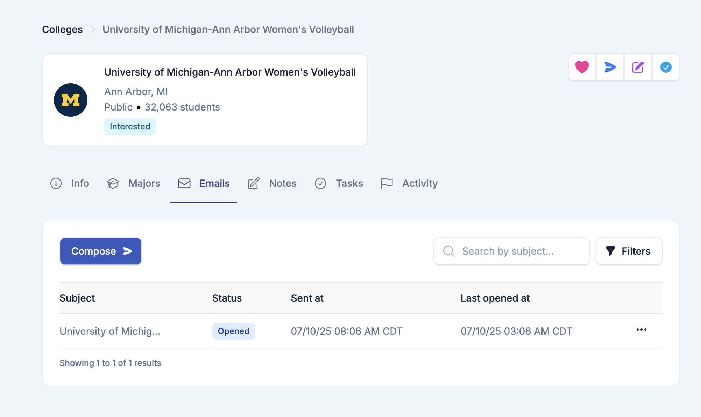Click the Status column header
701x417 pixels.
click(x=227, y=298)
